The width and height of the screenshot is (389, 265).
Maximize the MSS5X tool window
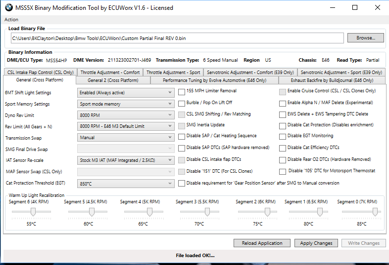tap(355, 8)
